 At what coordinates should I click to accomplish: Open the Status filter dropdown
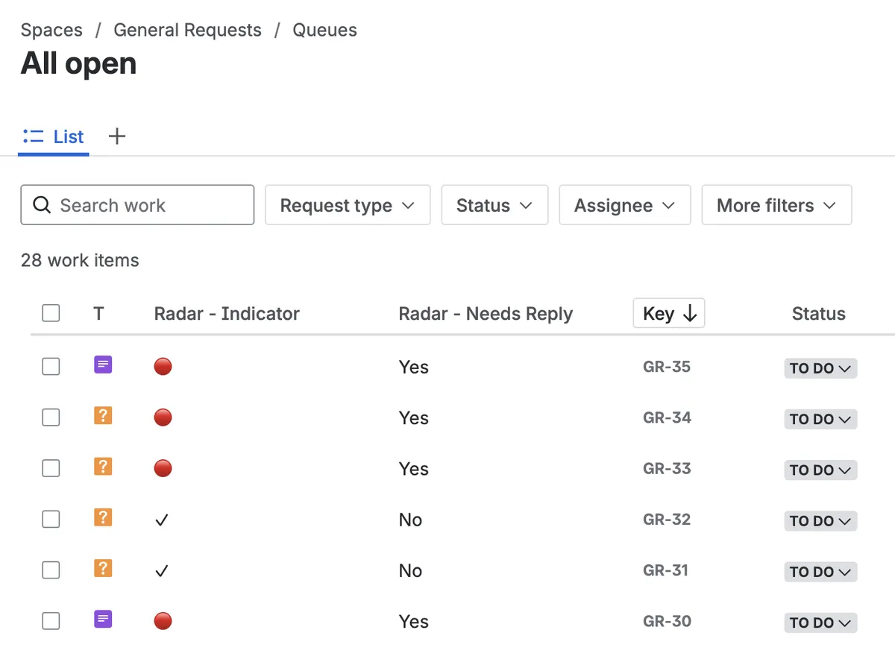[494, 205]
